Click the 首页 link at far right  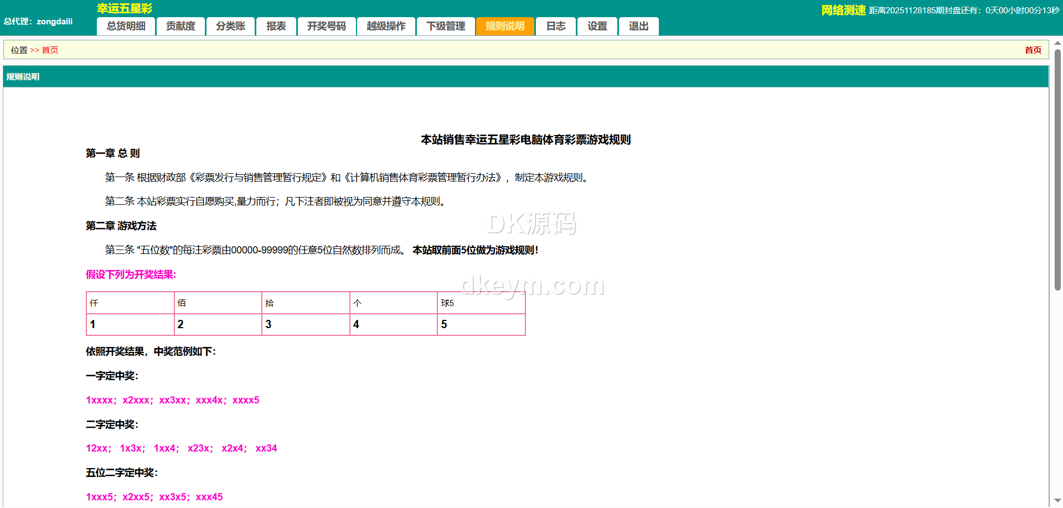[x=1033, y=50]
